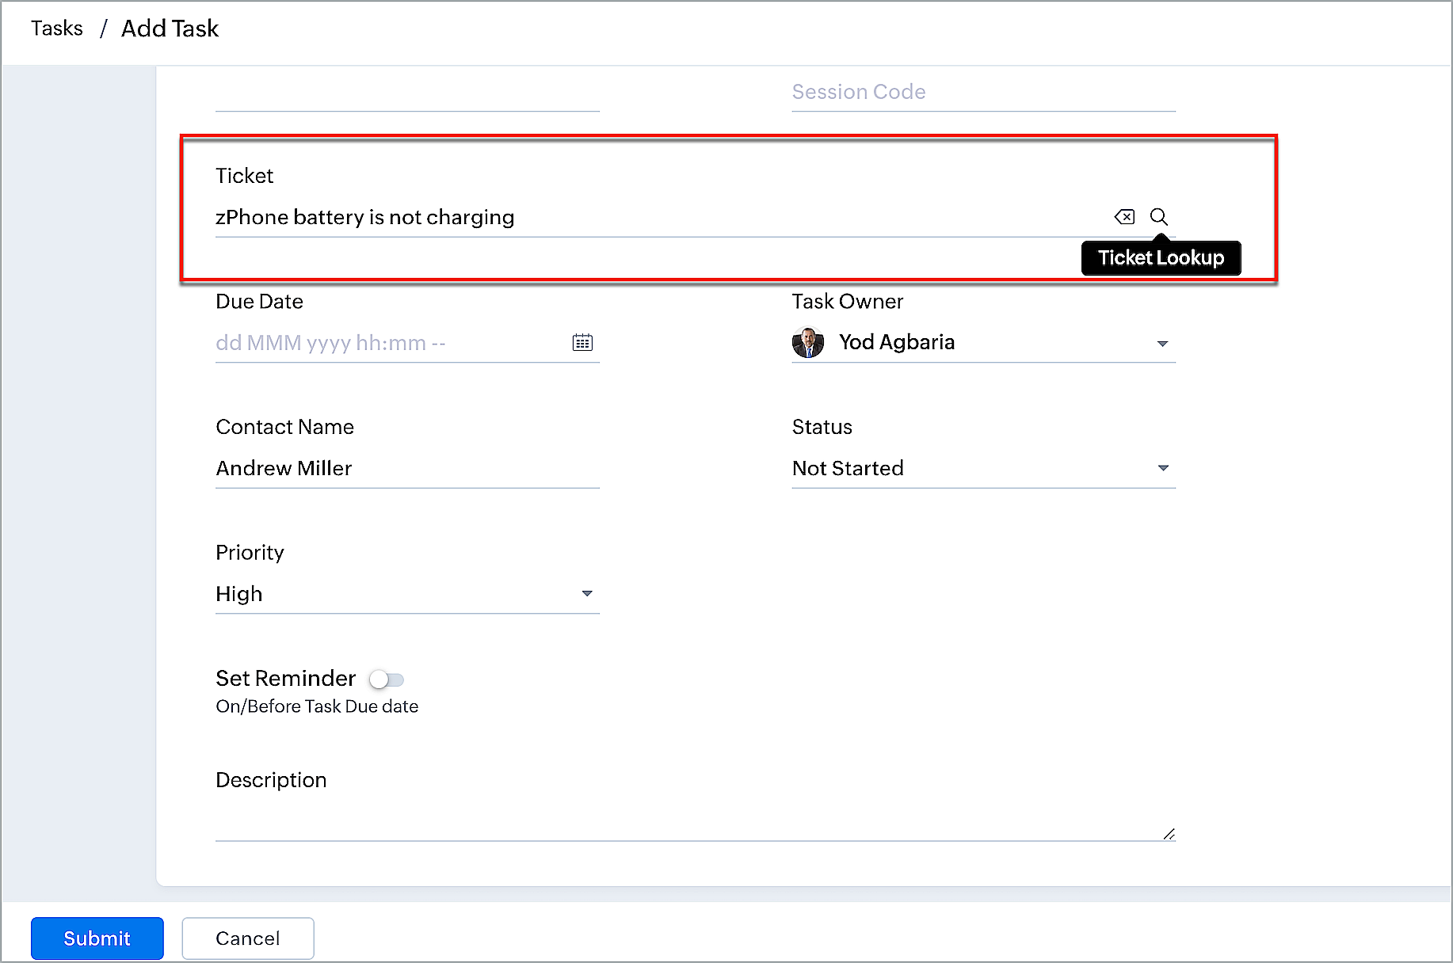Open the Status dropdown arrow
1453x963 pixels.
[x=1162, y=468]
